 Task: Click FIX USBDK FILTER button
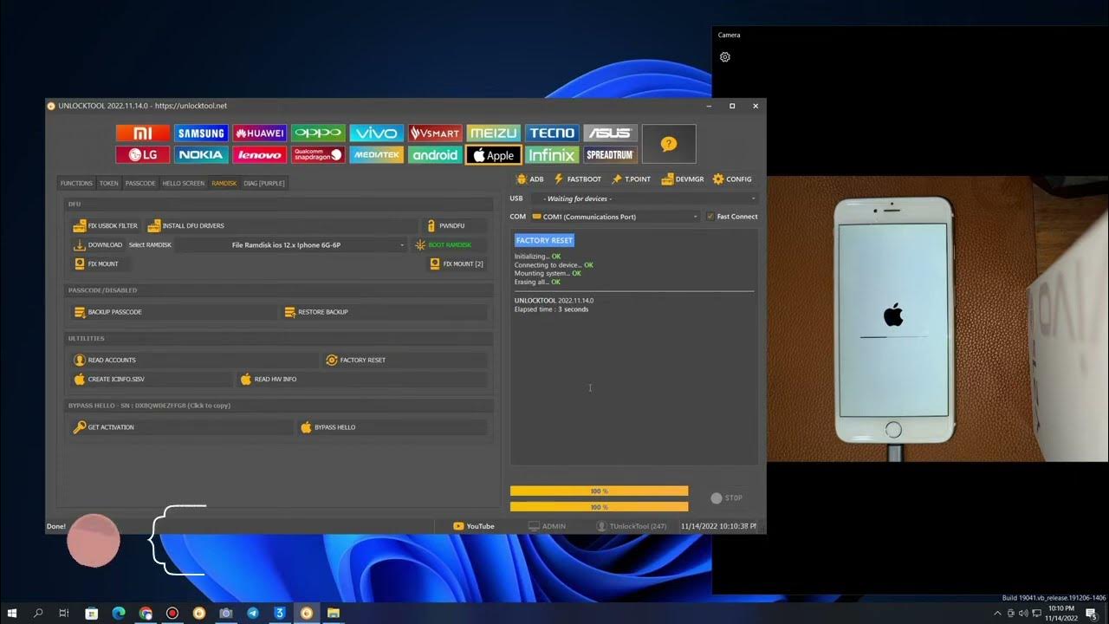106,225
